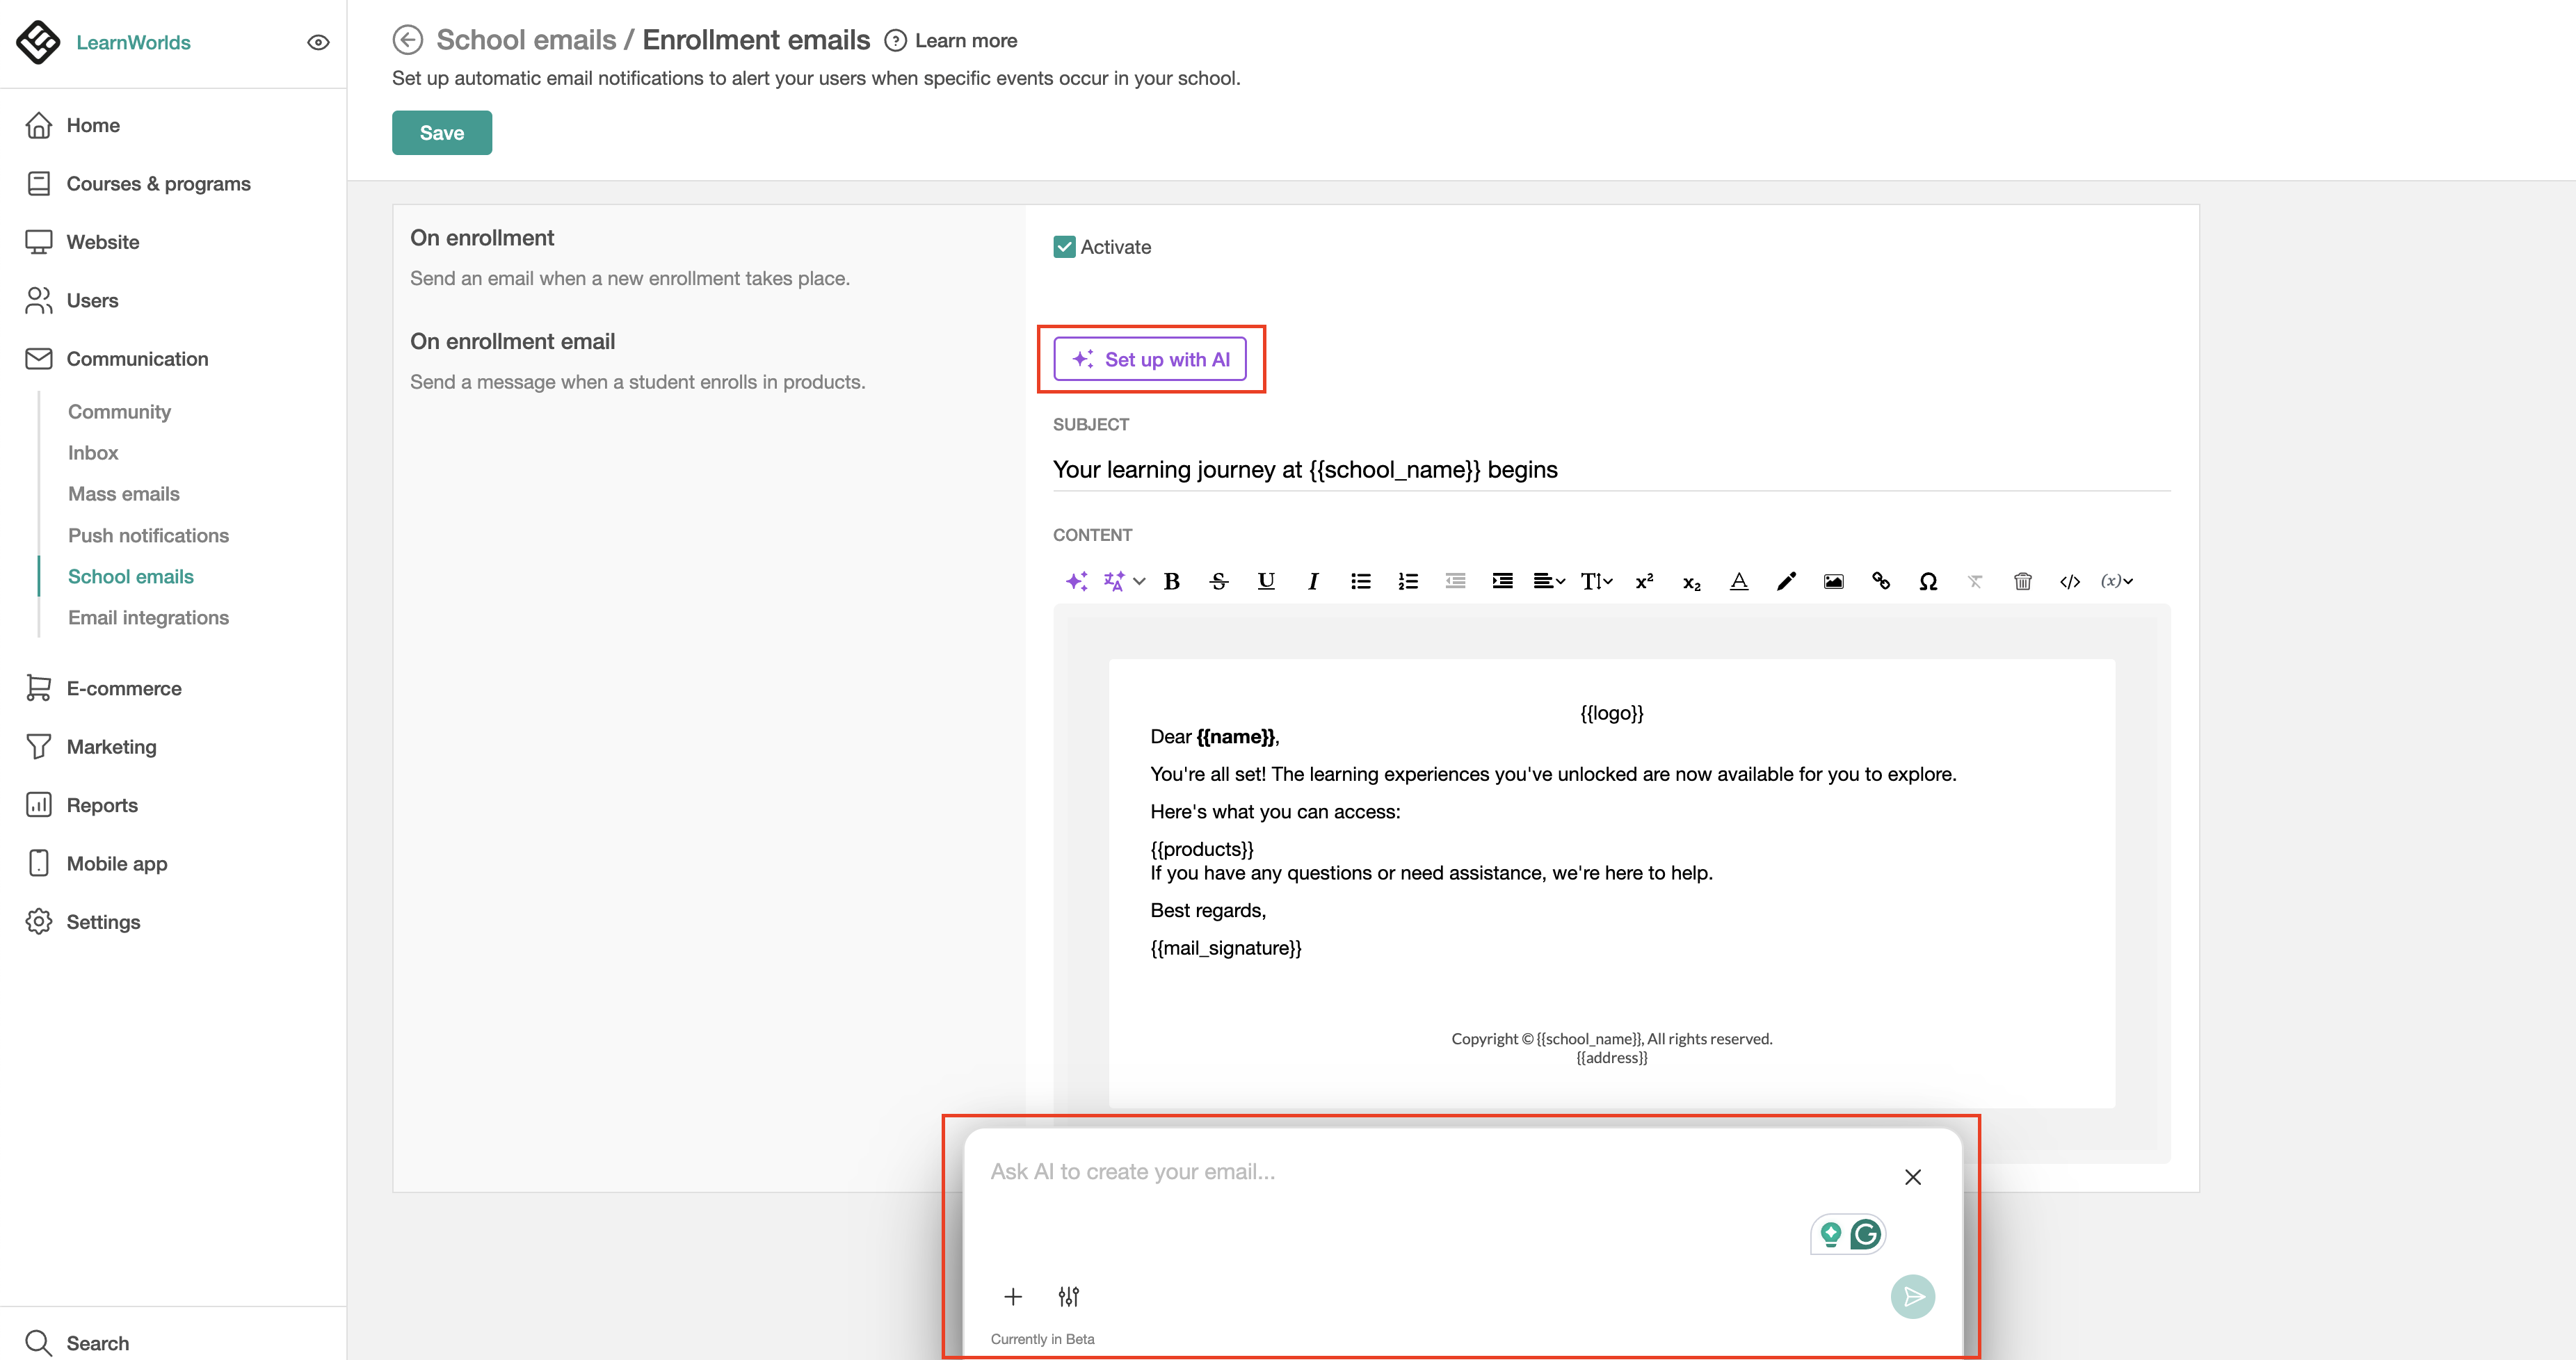The image size is (2576, 1360).
Task: Open the variables (x) dropdown
Action: point(2117,581)
